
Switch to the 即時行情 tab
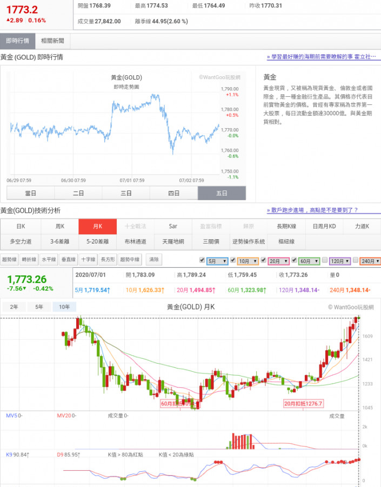pyautogui.click(x=17, y=41)
